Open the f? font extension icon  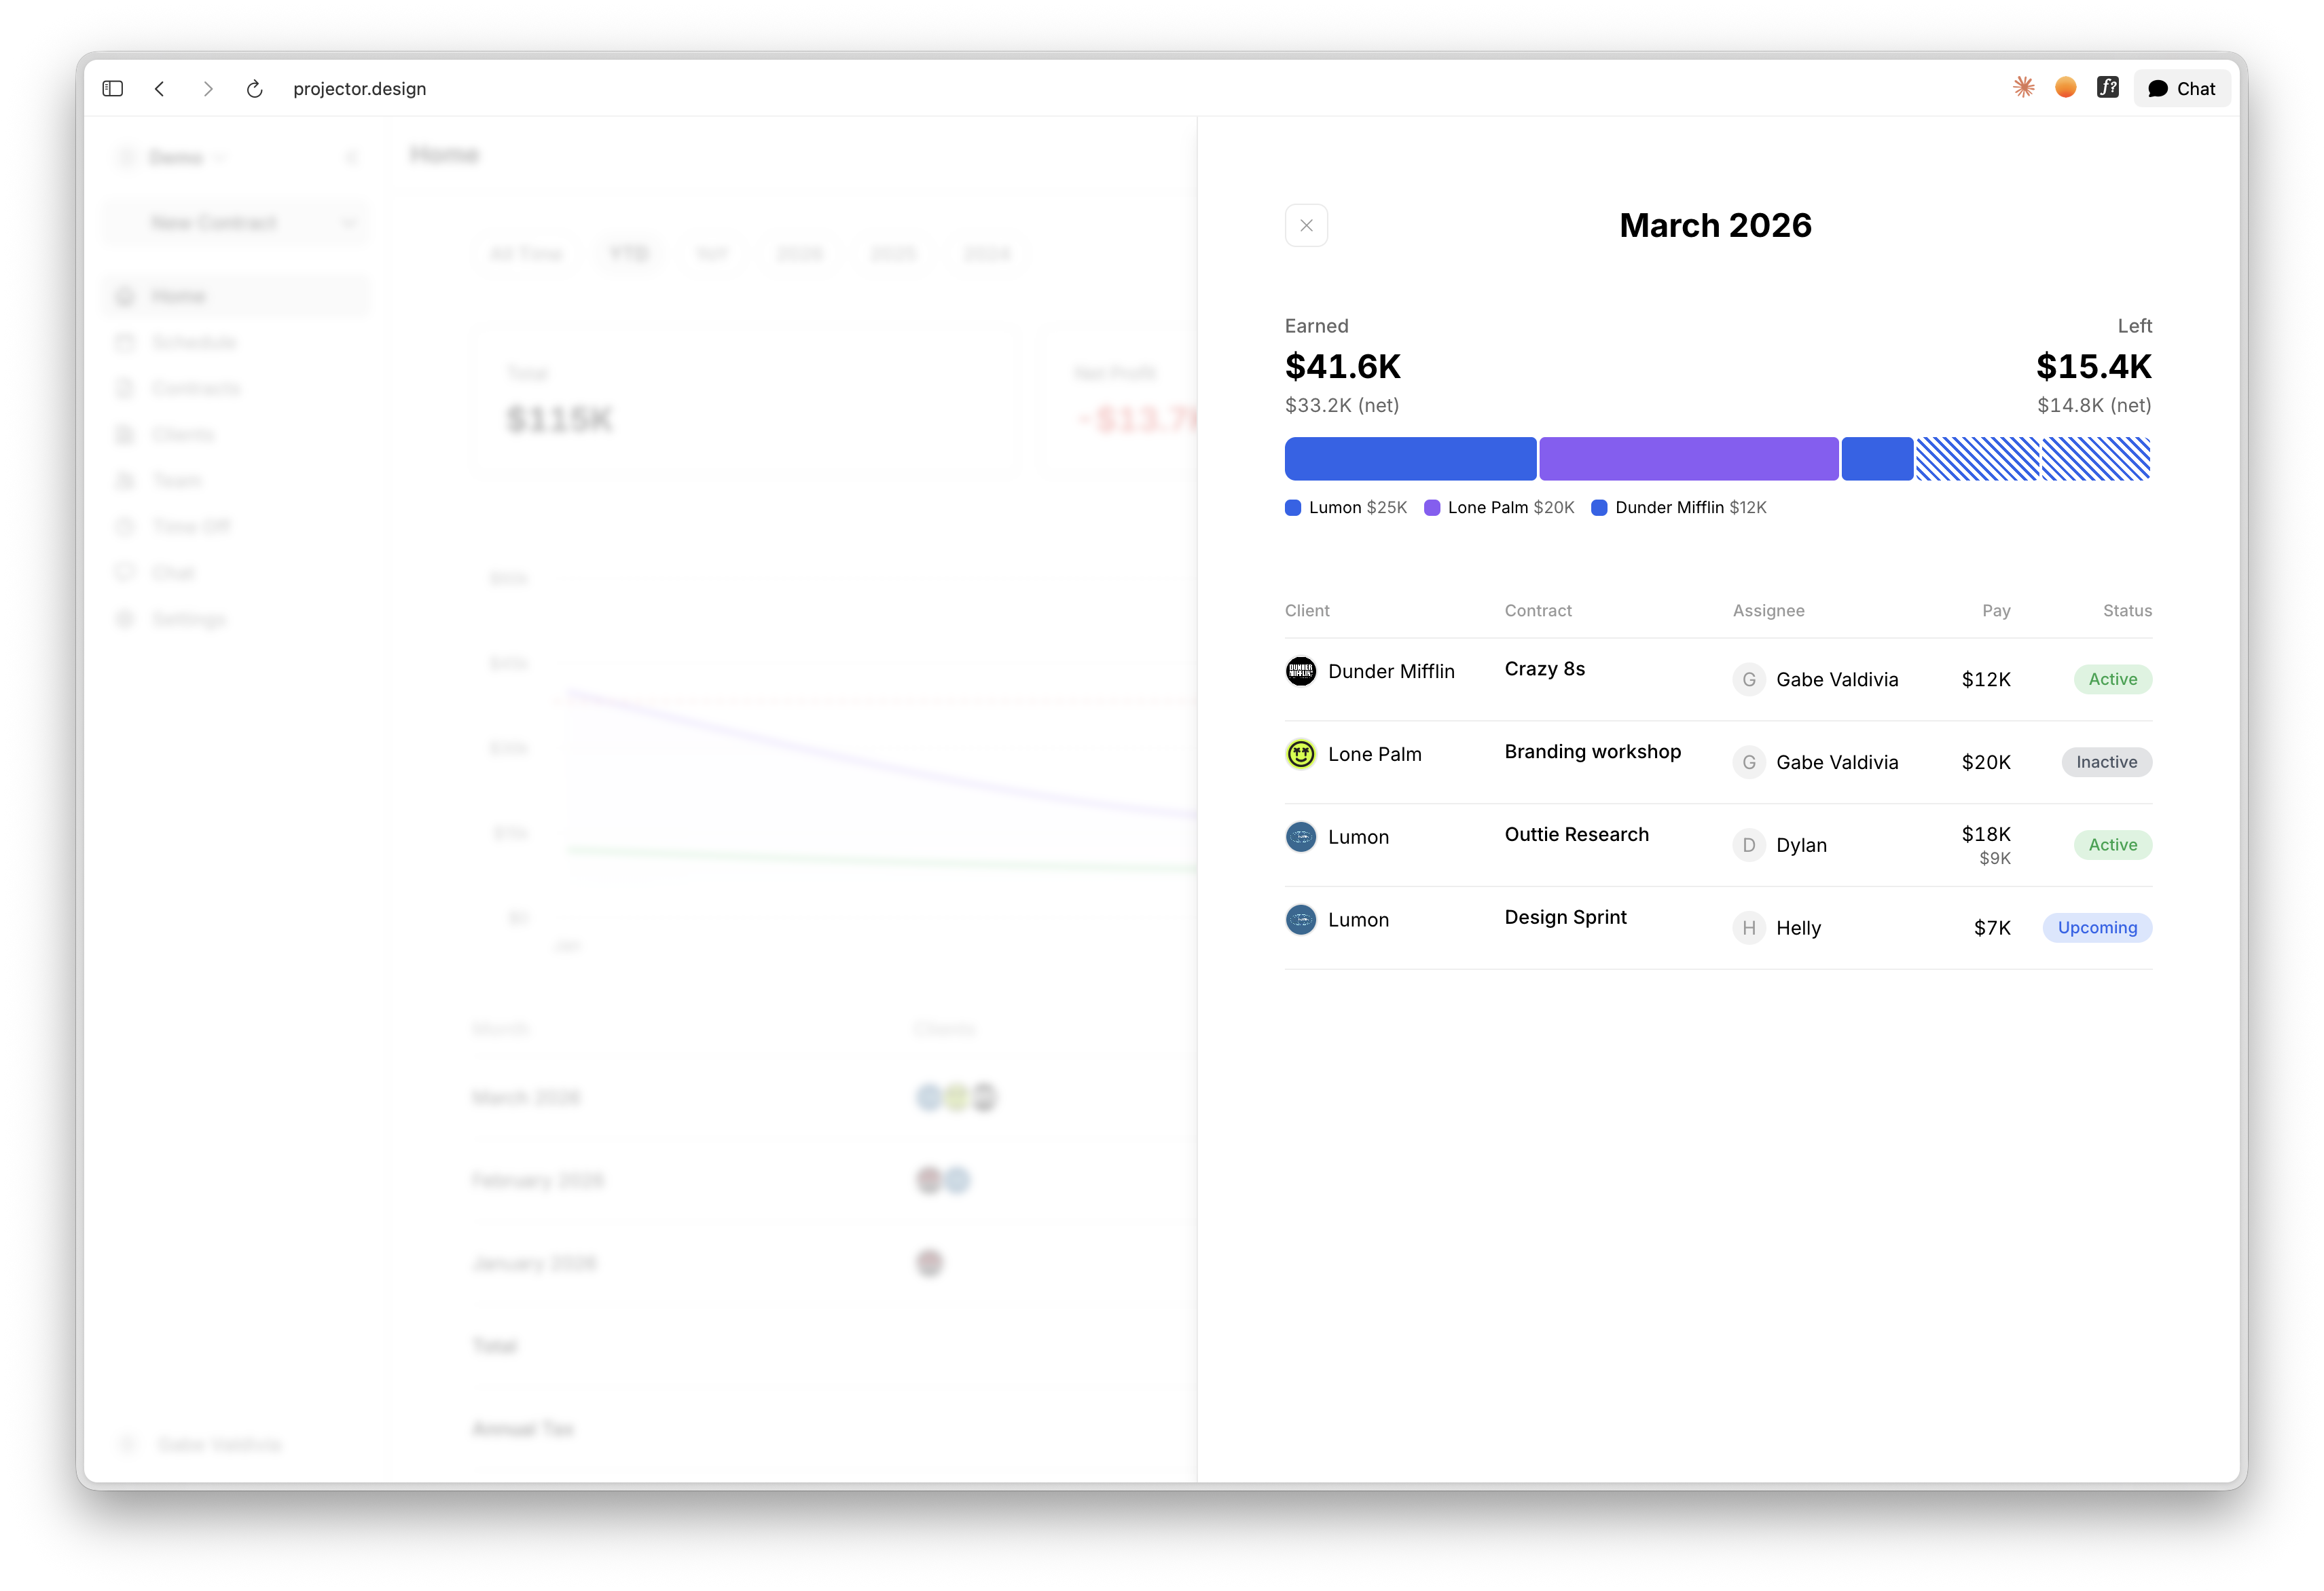tap(2107, 88)
